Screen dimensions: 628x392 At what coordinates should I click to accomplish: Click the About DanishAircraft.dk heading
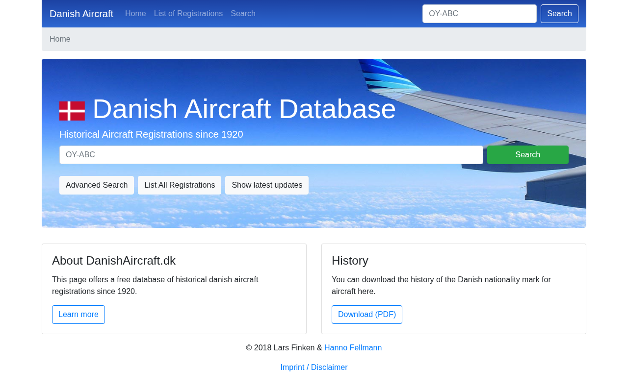pyautogui.click(x=114, y=261)
